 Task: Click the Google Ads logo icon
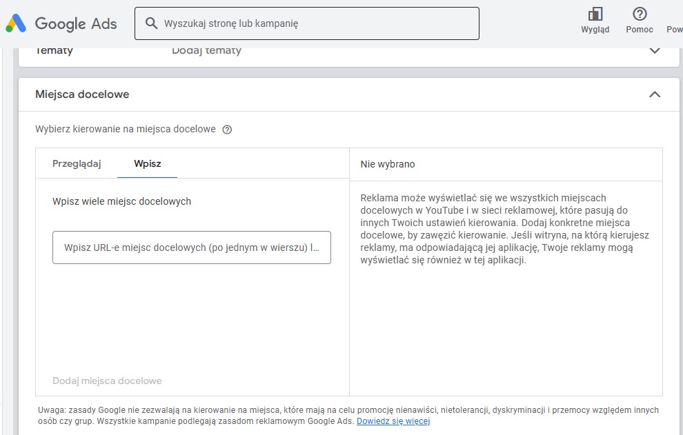pos(16,23)
